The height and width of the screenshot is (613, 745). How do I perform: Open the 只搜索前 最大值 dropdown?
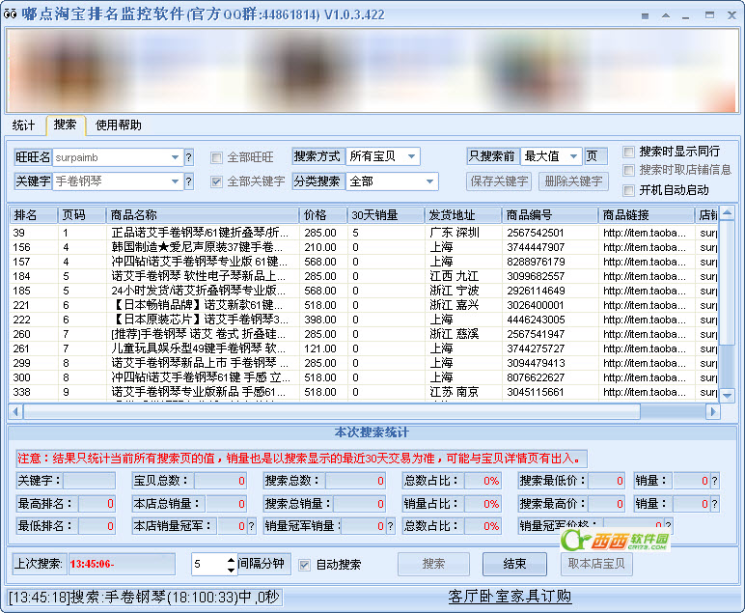(x=573, y=155)
